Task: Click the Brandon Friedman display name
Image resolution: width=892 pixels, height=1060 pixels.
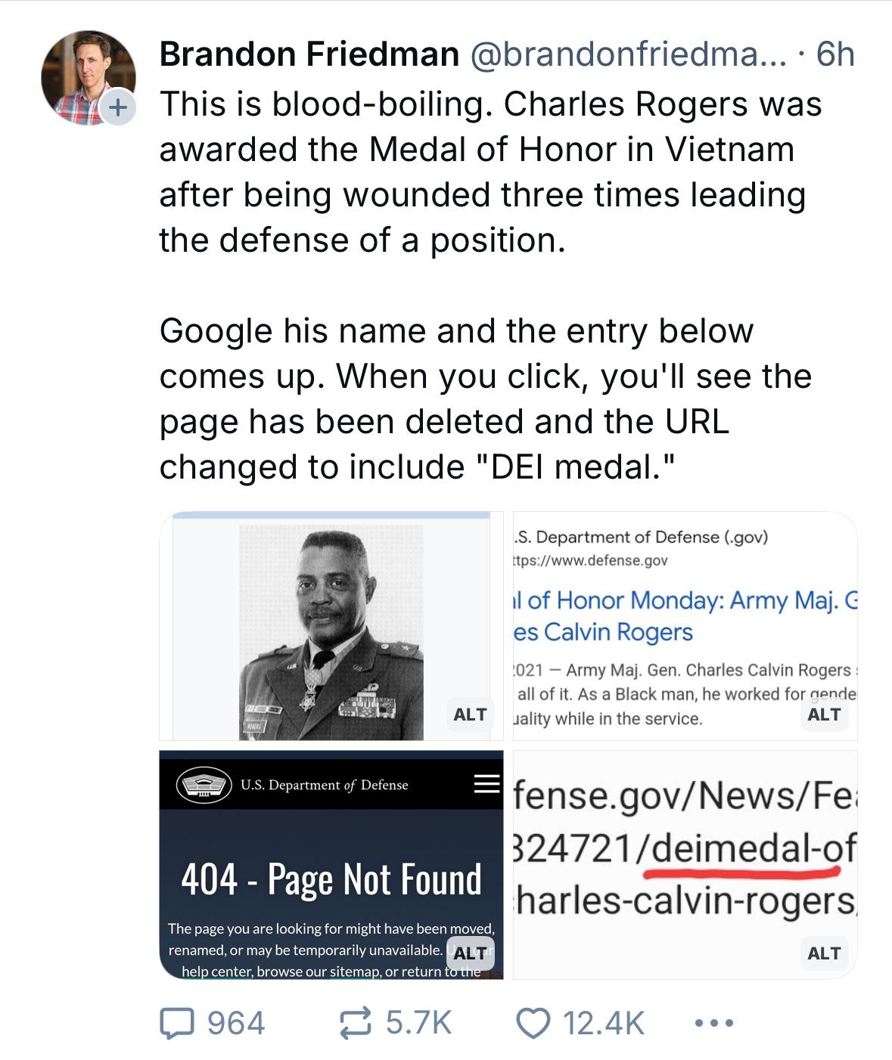Action: (309, 54)
